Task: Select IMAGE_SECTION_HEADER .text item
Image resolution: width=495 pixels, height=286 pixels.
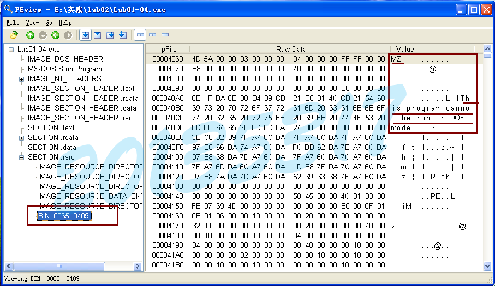Action: coord(81,88)
